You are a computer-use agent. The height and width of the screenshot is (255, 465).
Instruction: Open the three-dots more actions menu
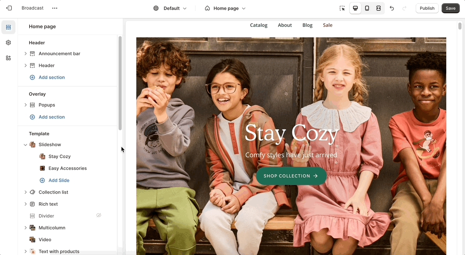[55, 8]
